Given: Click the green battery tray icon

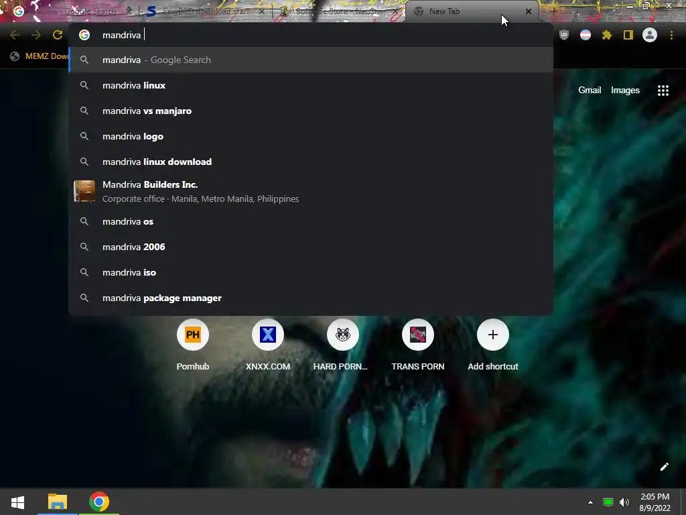Looking at the screenshot, I should 608,502.
